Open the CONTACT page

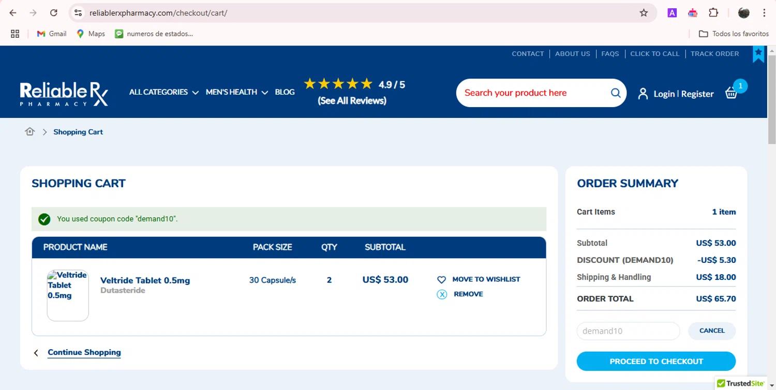tap(528, 54)
